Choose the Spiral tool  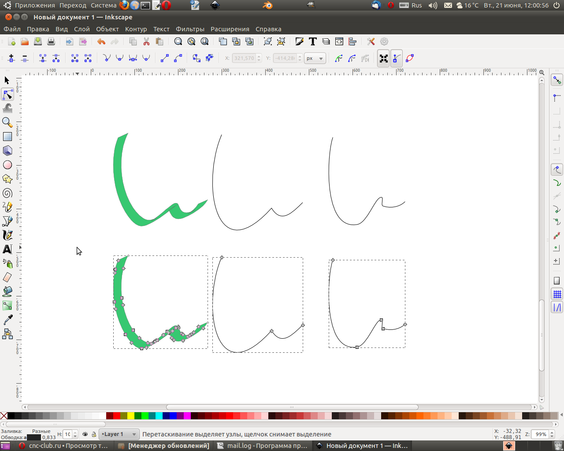[x=7, y=193]
